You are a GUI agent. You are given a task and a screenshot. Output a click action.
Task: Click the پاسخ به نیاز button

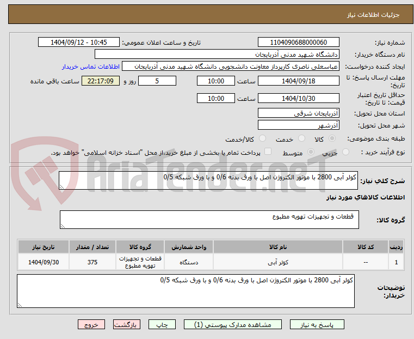317,324
